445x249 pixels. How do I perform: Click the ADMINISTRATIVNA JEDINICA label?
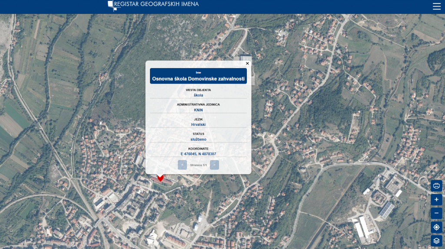[x=198, y=105]
